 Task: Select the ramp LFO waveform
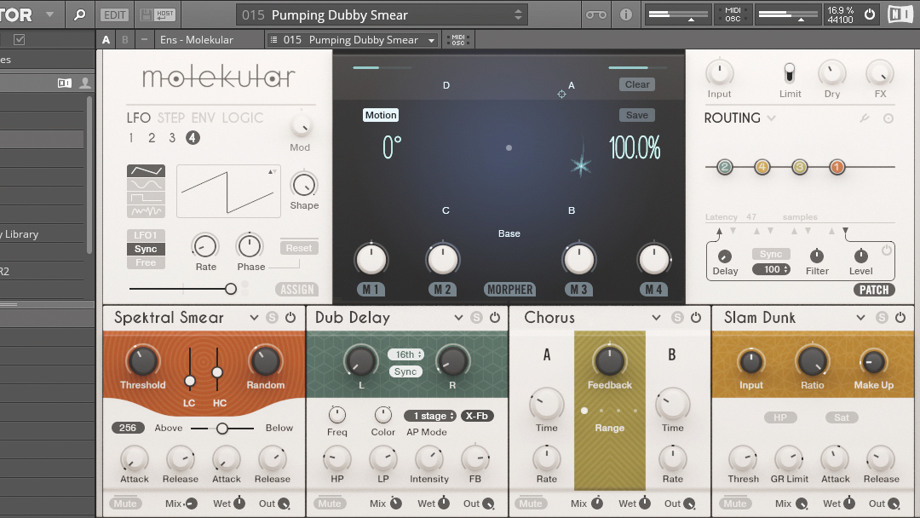coord(147,170)
